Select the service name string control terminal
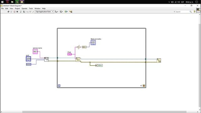This screenshot has height=113, width=201. [35, 51]
